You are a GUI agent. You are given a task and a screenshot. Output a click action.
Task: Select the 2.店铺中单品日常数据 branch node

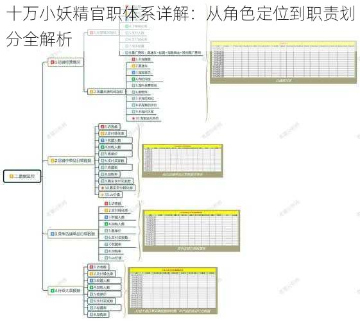(x=71, y=160)
